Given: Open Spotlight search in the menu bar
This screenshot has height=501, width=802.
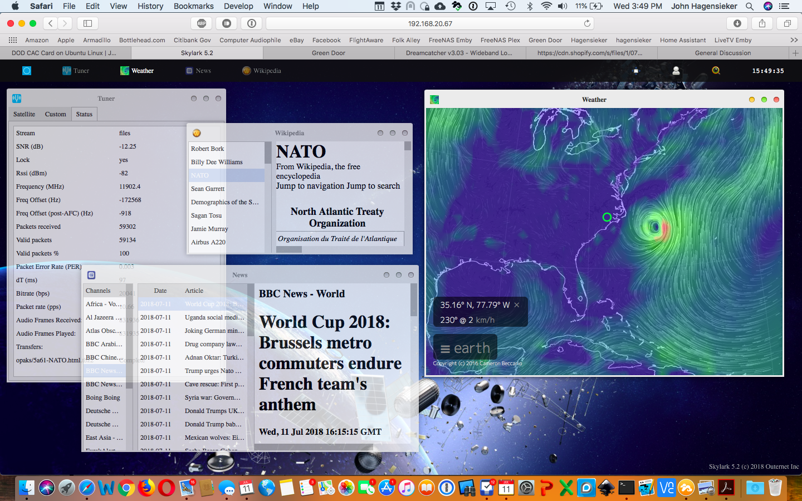Looking at the screenshot, I should click(750, 6).
